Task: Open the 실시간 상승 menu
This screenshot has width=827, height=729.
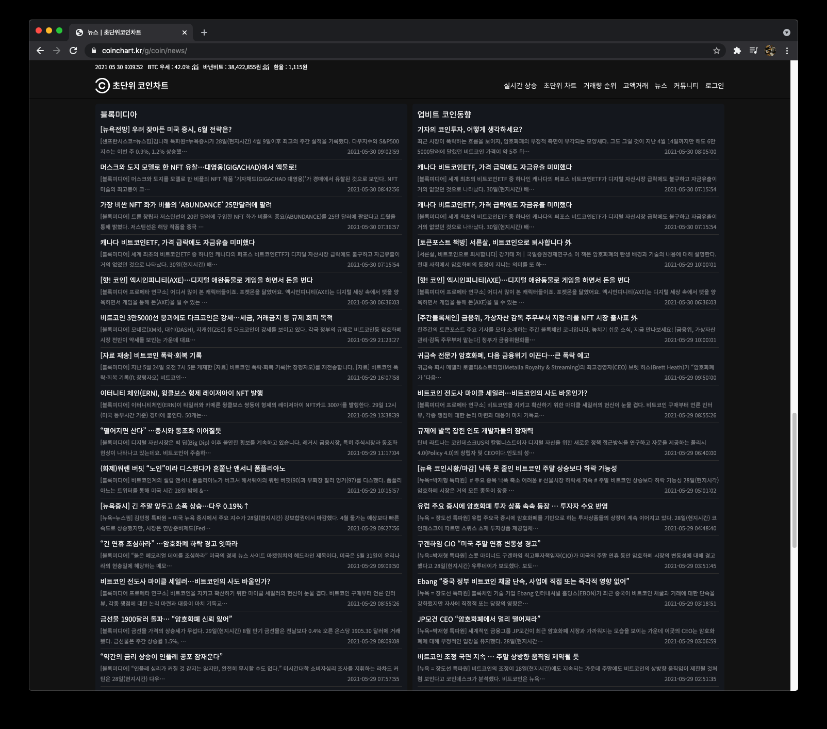Action: (520, 86)
